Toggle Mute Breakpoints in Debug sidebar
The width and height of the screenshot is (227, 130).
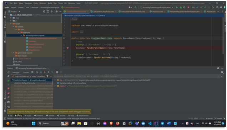click(9, 97)
